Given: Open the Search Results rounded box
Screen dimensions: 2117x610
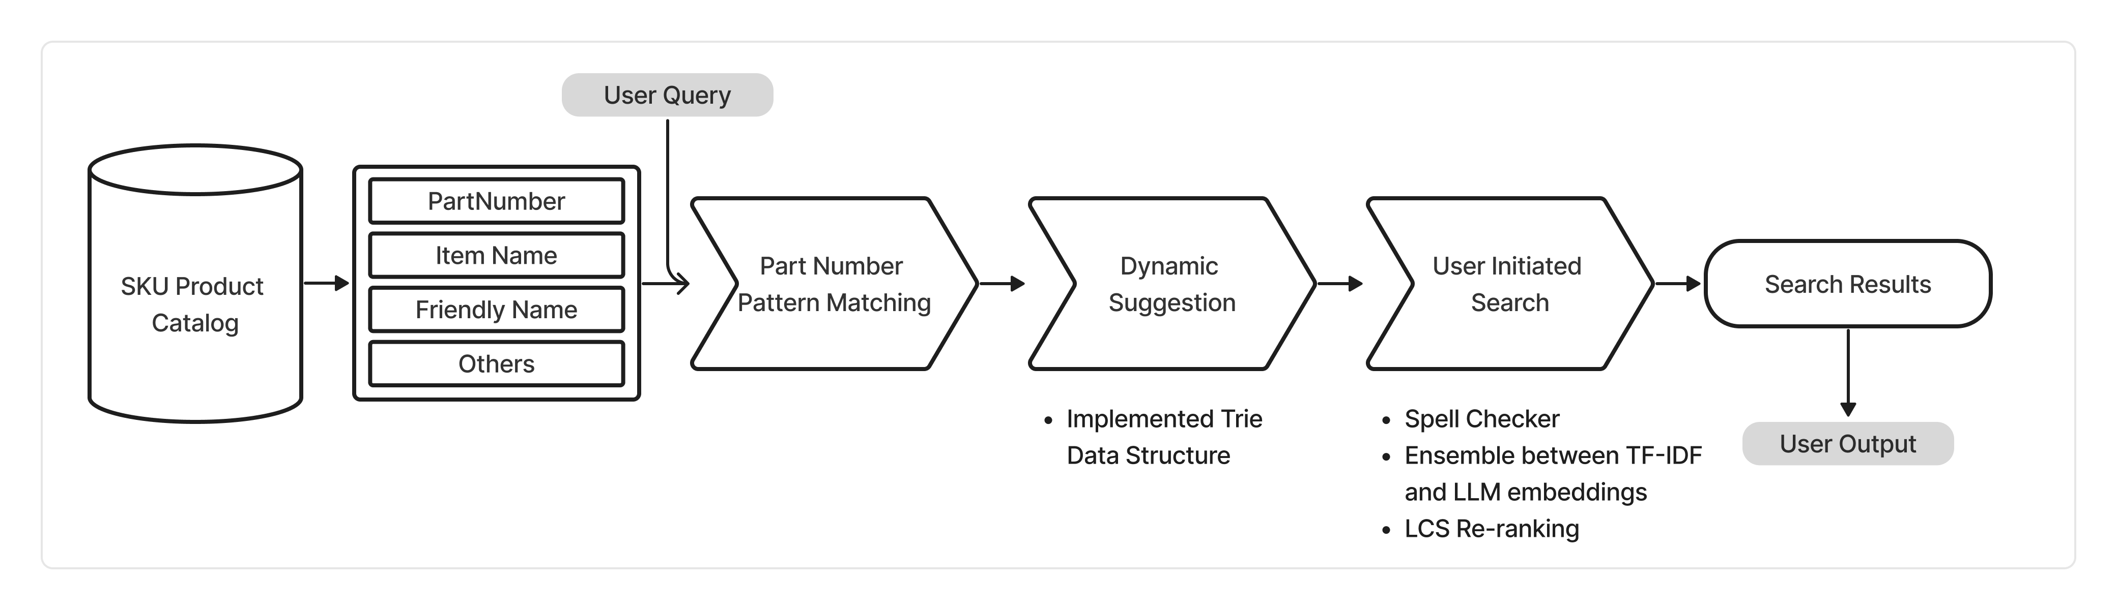Looking at the screenshot, I should [x=1847, y=284].
